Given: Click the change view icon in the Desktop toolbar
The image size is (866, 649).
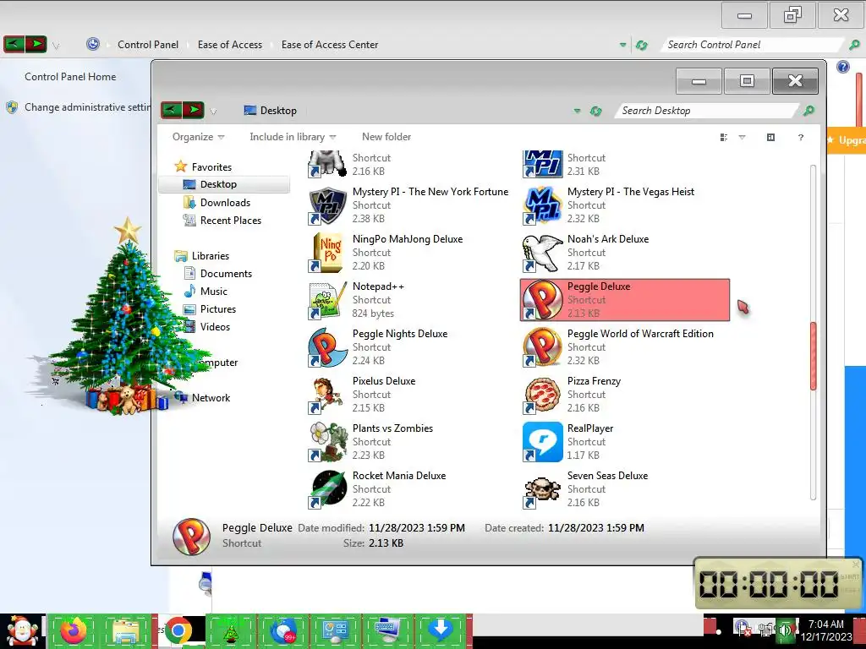Looking at the screenshot, I should click(724, 138).
